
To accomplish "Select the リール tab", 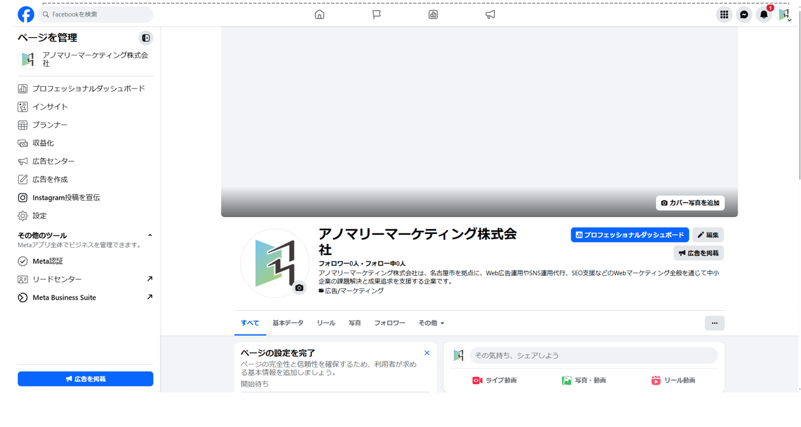I will pos(326,323).
